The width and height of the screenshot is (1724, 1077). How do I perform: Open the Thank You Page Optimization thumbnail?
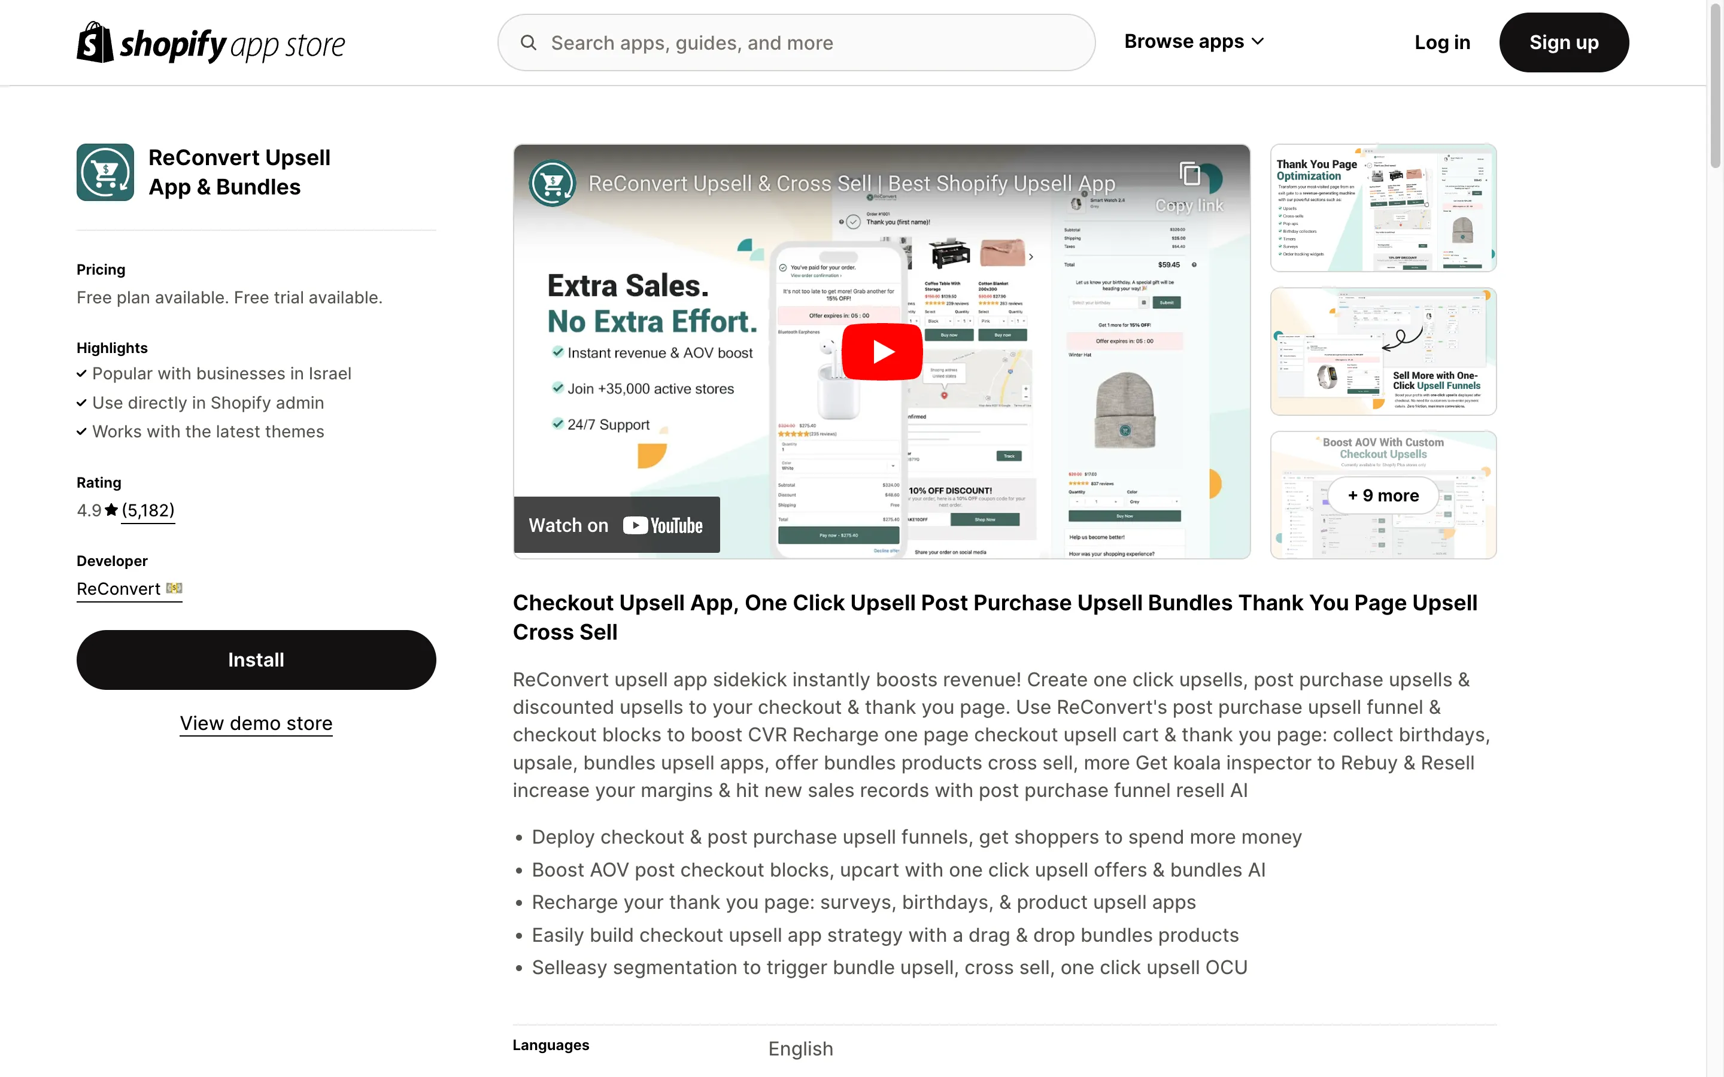point(1383,208)
